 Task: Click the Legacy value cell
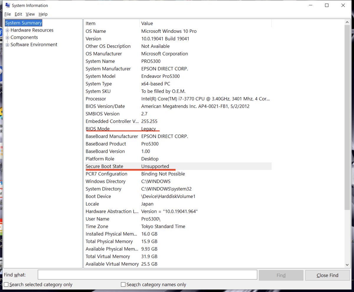click(x=148, y=129)
